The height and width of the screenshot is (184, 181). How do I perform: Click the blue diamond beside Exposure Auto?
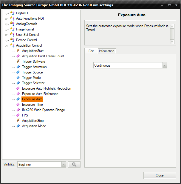[x=18, y=99]
